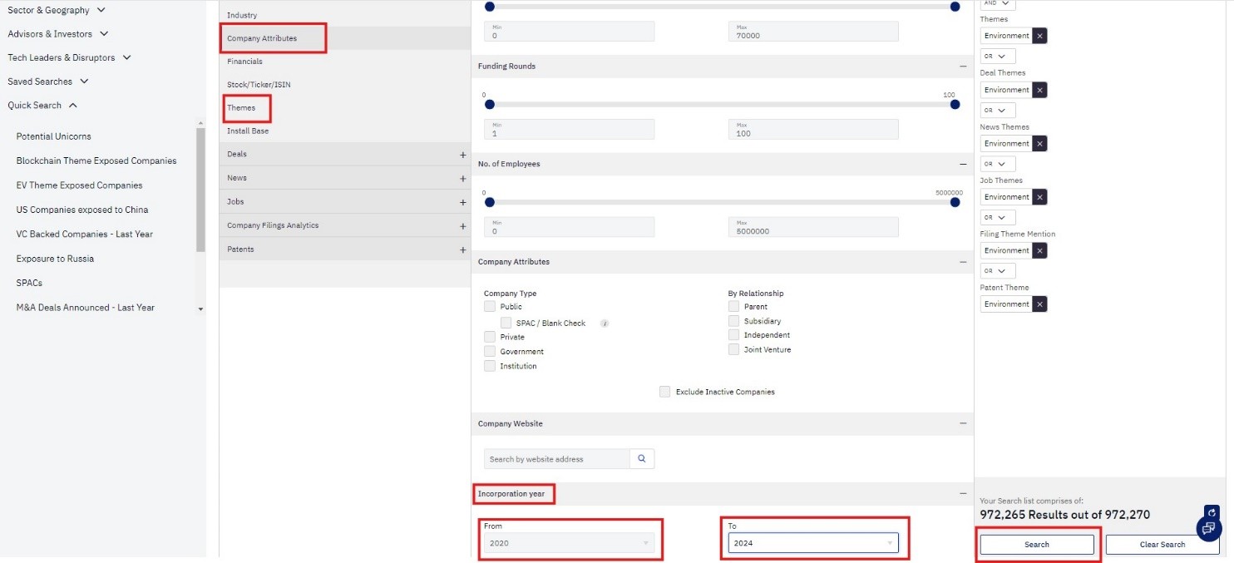Remove Environment tag under Patent Theme
Viewport: 1234px width, 563px height.
[x=1040, y=304]
